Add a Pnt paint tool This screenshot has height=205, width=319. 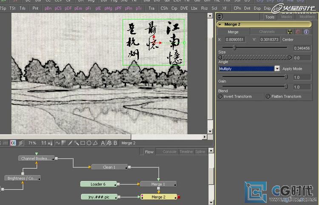(35, 9)
